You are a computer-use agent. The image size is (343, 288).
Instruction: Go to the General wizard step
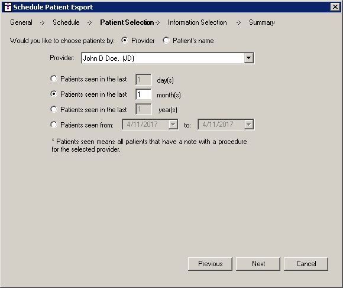[21, 22]
